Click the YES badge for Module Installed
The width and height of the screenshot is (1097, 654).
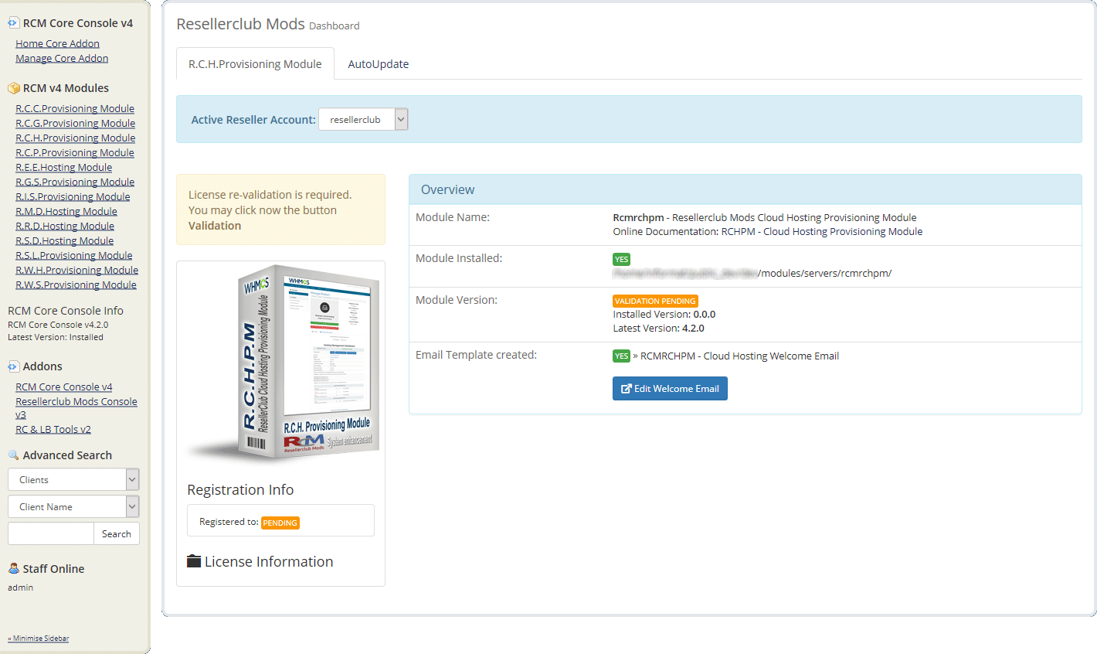(621, 259)
